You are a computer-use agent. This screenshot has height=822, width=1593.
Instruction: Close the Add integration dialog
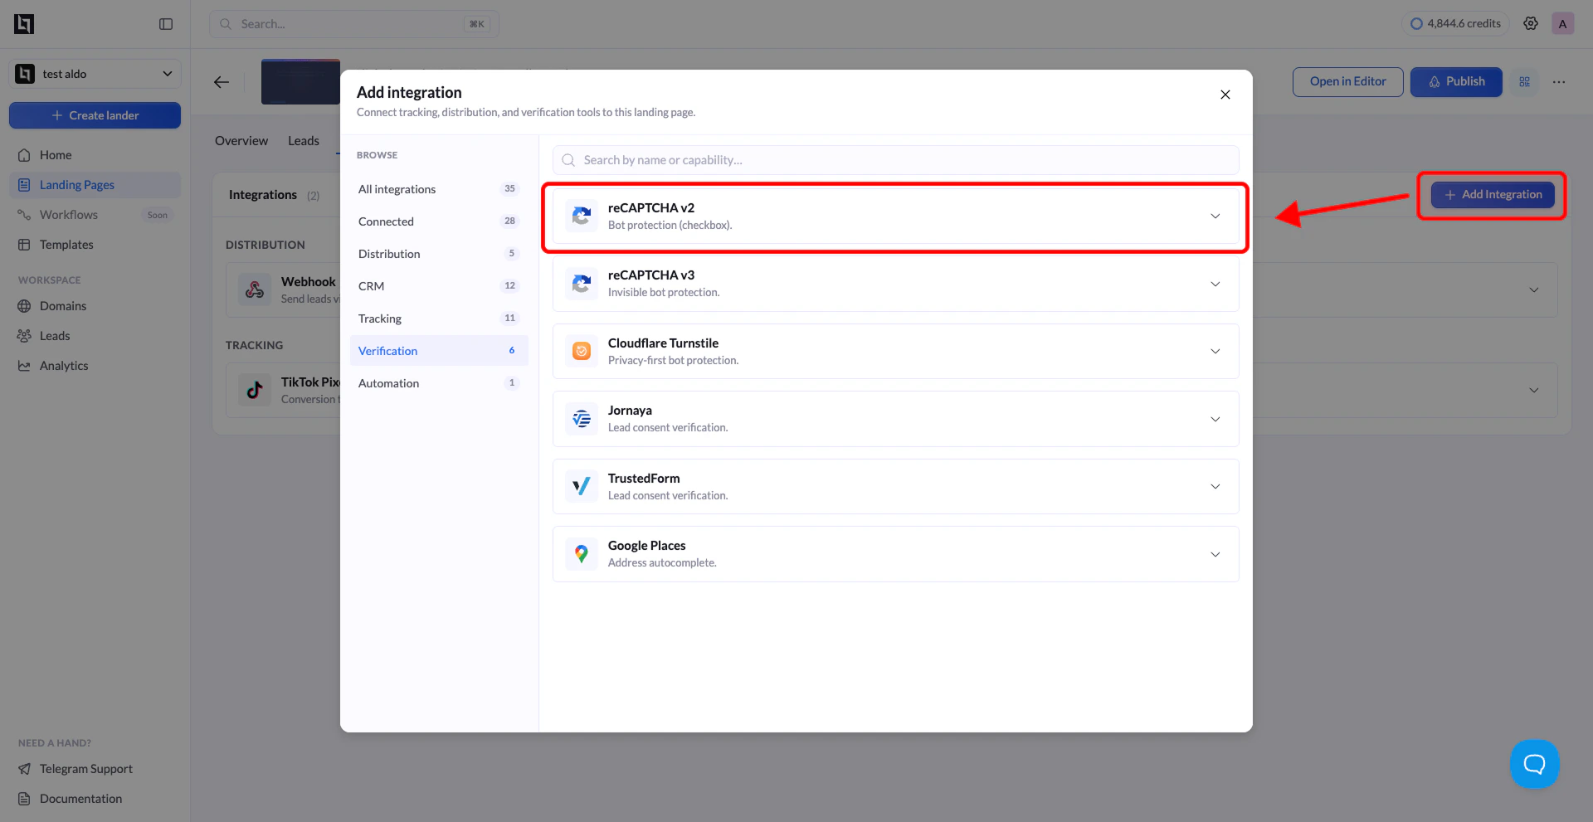click(1225, 95)
